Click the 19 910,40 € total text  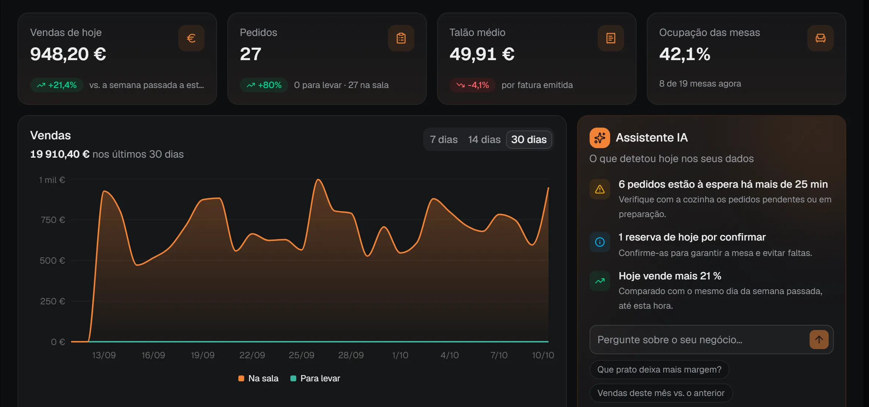point(60,154)
